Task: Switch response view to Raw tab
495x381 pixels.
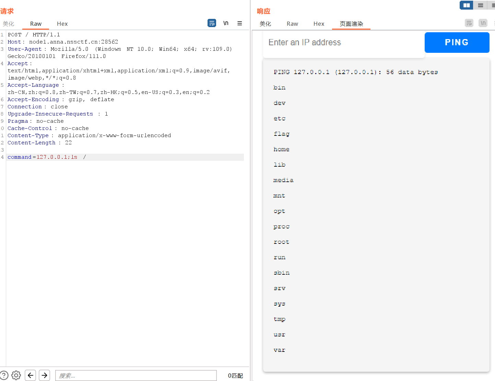Action: click(x=292, y=24)
